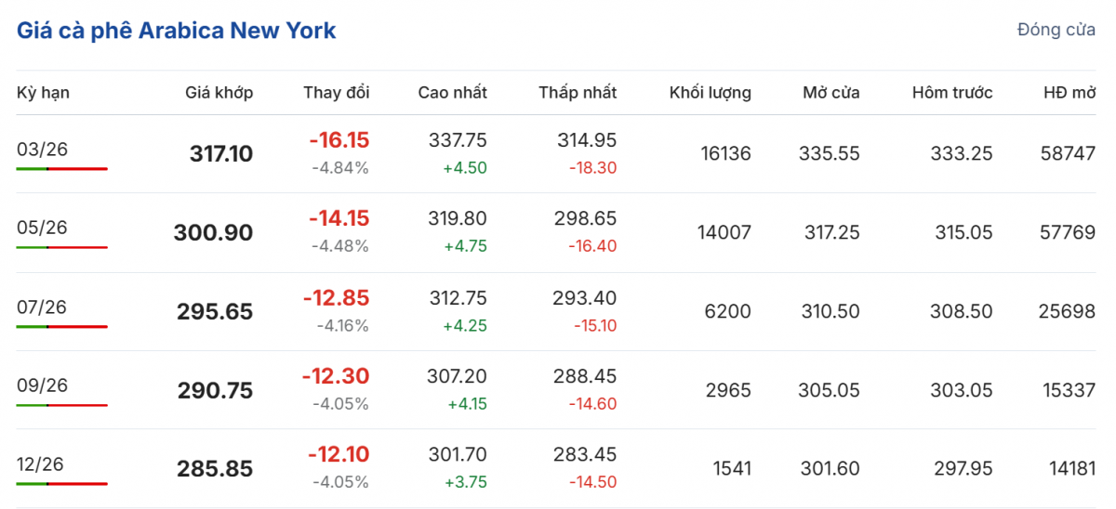The height and width of the screenshot is (509, 1116).
Task: Select the 'Thay đổi' column header
Action: coord(336,93)
